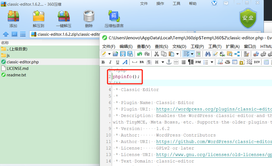Open the heading H dropdown arrow
Screen dimensions: 272x166
pyautogui.click(x=163, y=62)
